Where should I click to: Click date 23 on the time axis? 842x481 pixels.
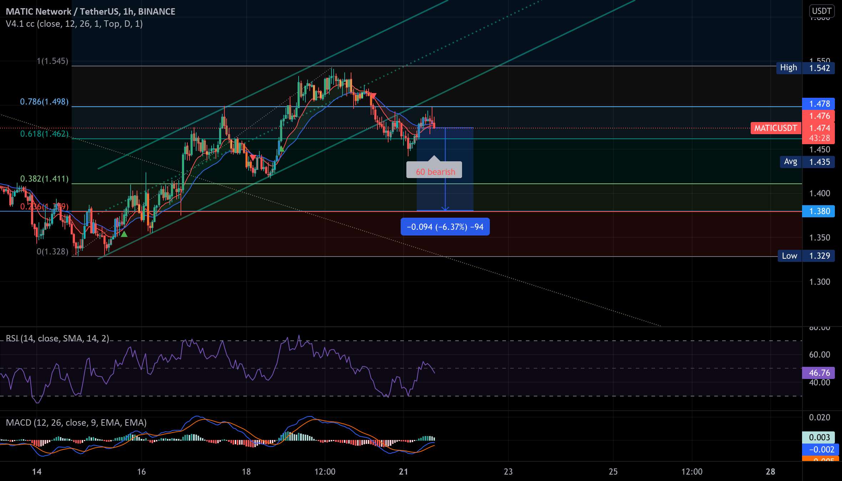pyautogui.click(x=508, y=472)
